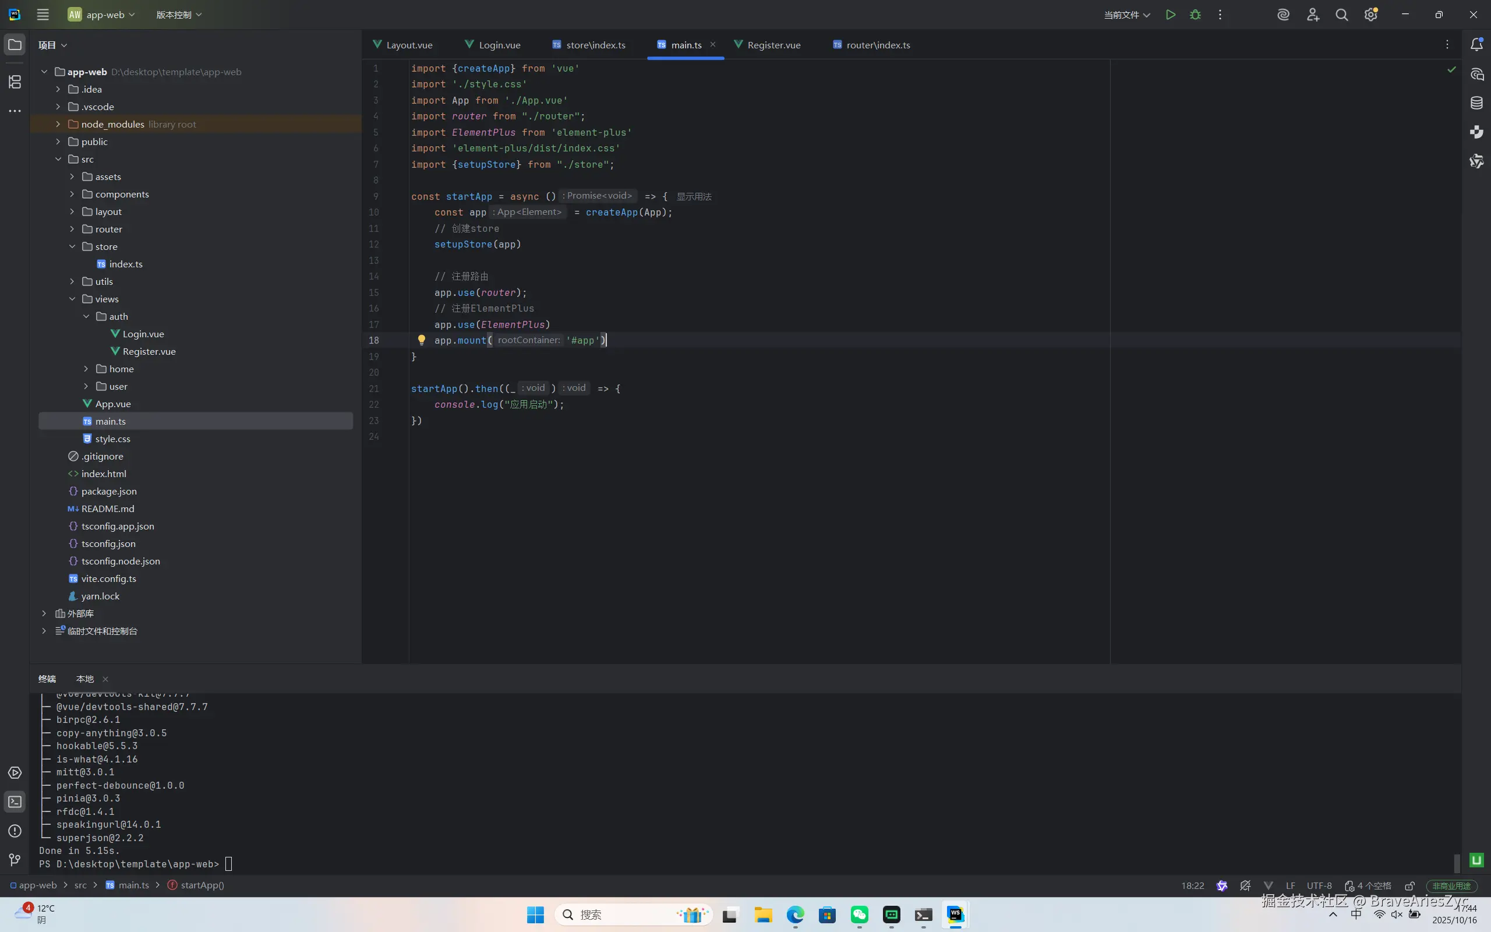Open the Git version control tool window
Image resolution: width=1491 pixels, height=932 pixels.
click(x=15, y=859)
